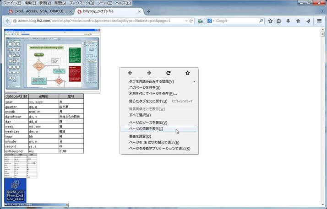
Task: Click the tab list dropdown arrow
Action: coord(322,11)
